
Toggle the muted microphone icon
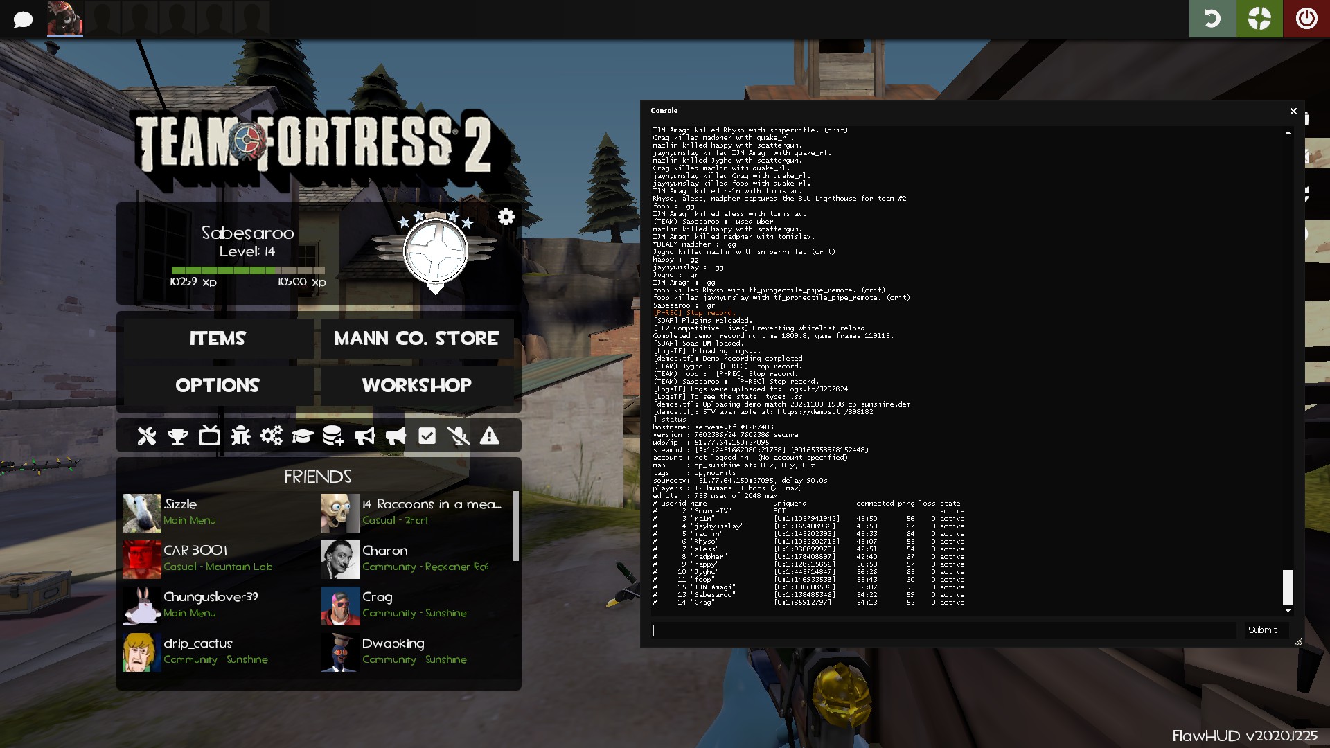coord(458,436)
